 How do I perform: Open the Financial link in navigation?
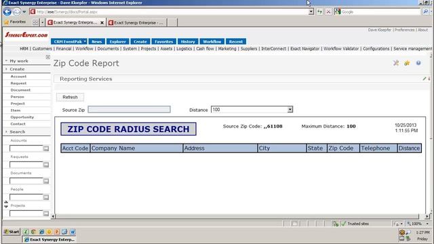pyautogui.click(x=64, y=49)
